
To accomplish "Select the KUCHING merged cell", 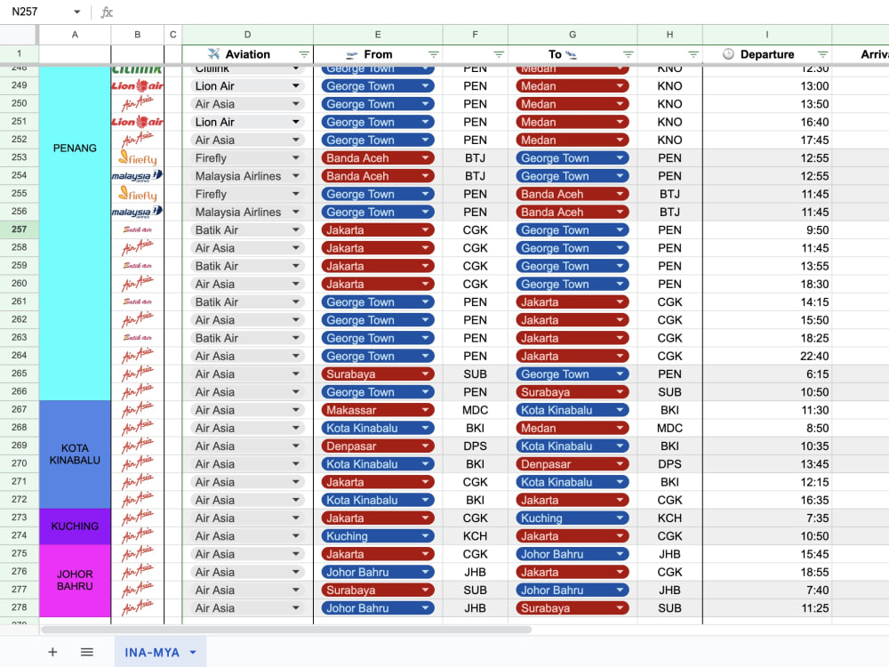I will [75, 526].
